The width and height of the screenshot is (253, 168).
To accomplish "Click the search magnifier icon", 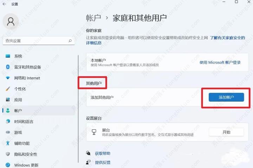I will point(70,41).
